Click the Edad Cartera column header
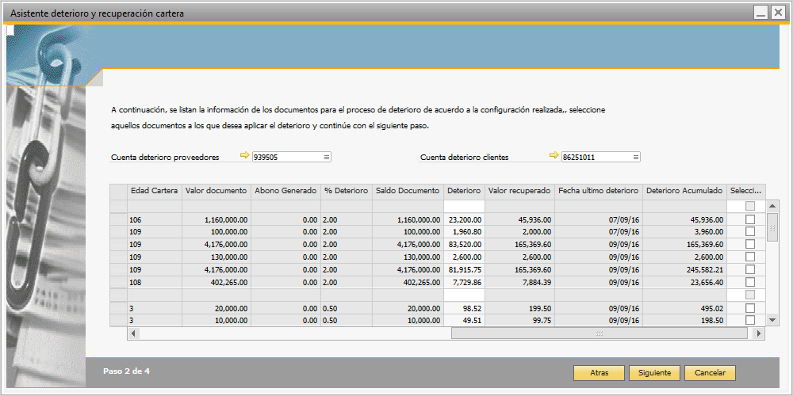 [x=154, y=191]
